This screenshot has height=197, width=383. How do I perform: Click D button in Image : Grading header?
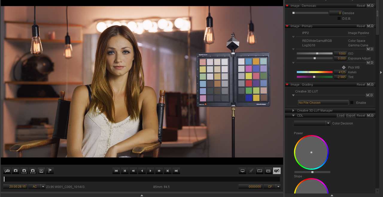tap(372, 85)
